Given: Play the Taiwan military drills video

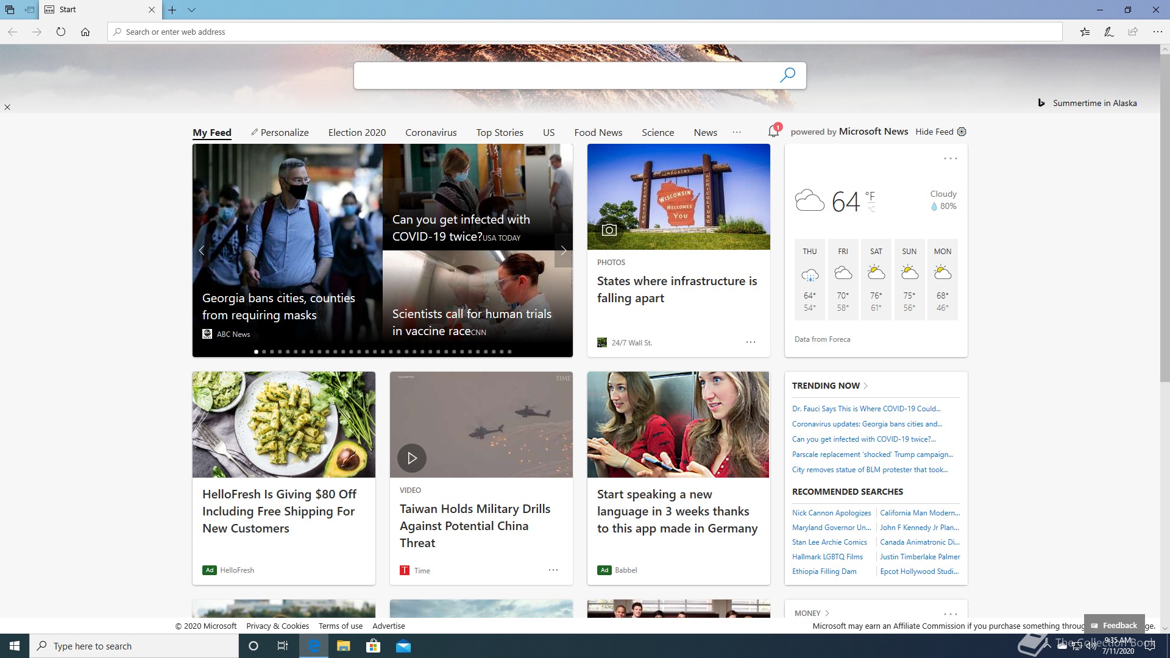Looking at the screenshot, I should click(412, 458).
